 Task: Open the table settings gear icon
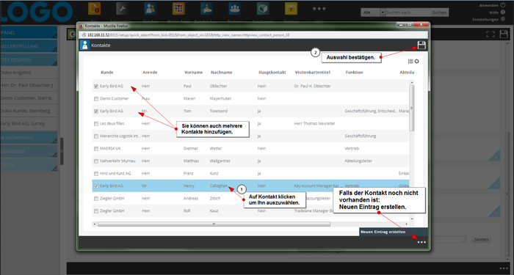(x=416, y=61)
